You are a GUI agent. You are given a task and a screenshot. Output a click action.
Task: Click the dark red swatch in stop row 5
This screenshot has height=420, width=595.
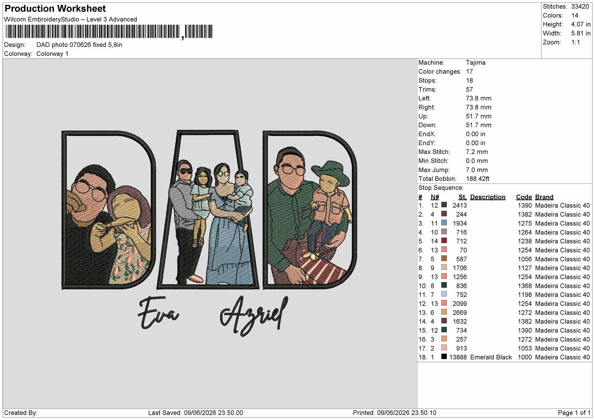pyautogui.click(x=444, y=241)
